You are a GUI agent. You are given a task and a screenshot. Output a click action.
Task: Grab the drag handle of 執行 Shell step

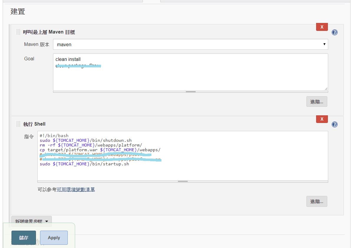(x=18, y=124)
